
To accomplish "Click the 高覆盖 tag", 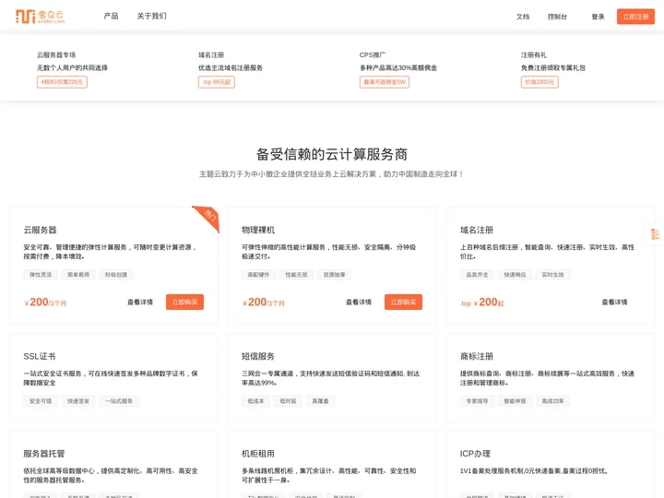I will (x=321, y=401).
